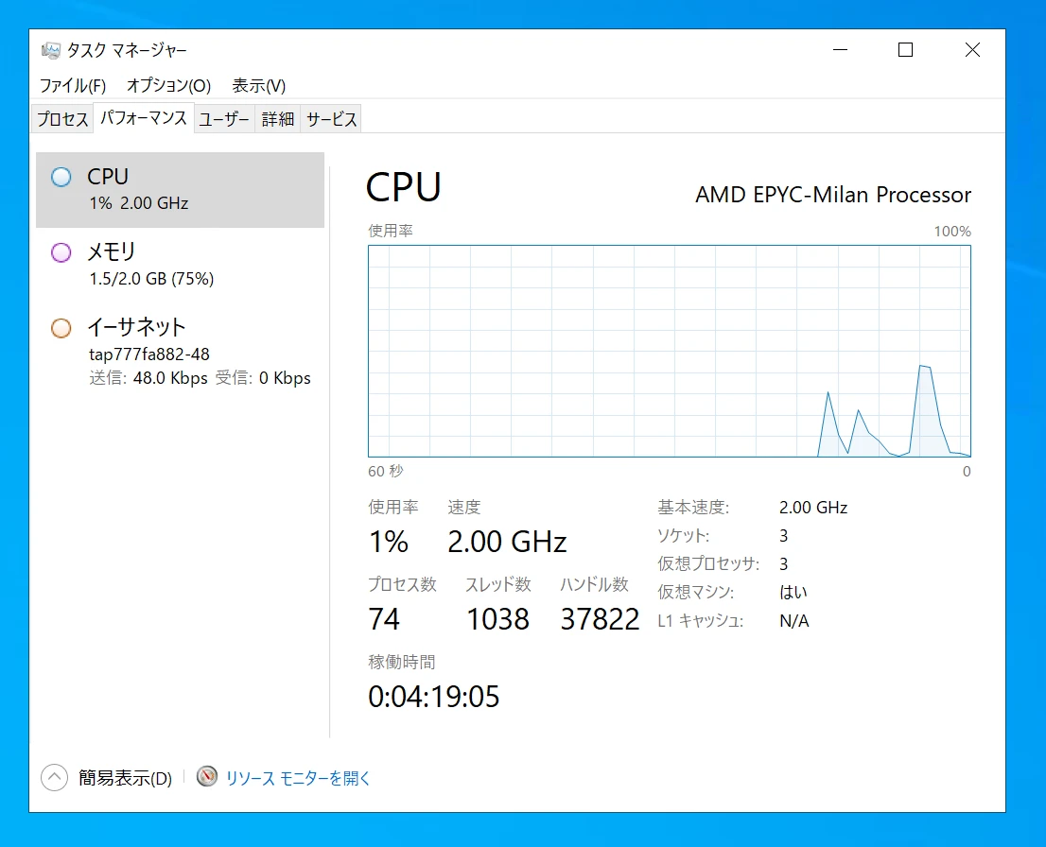Open the オプション(O) menu
Image resolution: width=1046 pixels, height=847 pixels.
coord(168,85)
